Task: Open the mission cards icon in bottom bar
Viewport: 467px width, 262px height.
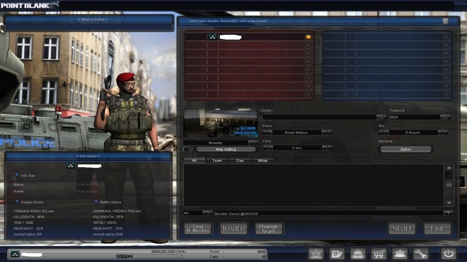Action: tap(337, 254)
